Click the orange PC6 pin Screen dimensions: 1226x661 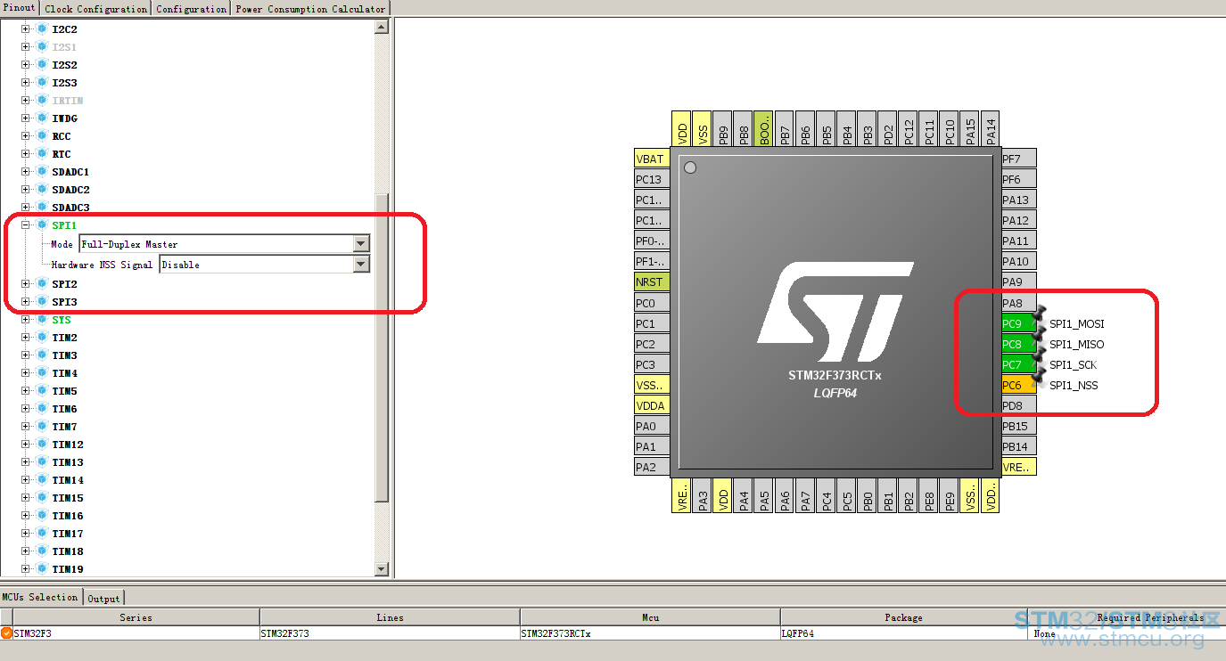click(x=1018, y=385)
